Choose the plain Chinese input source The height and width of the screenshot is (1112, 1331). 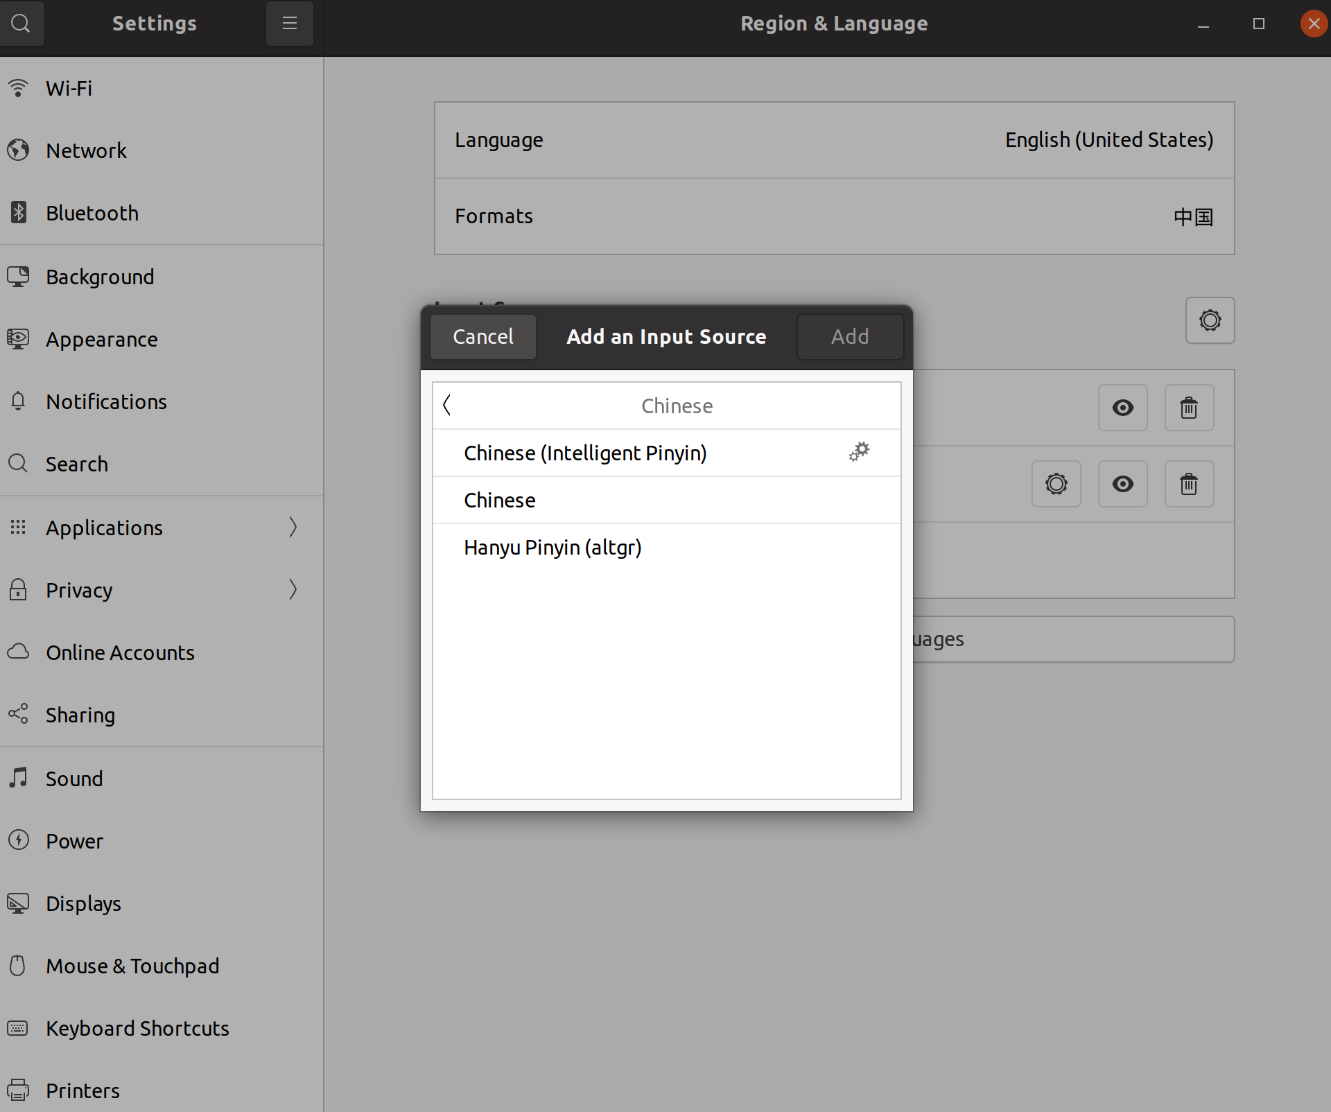pyautogui.click(x=499, y=501)
